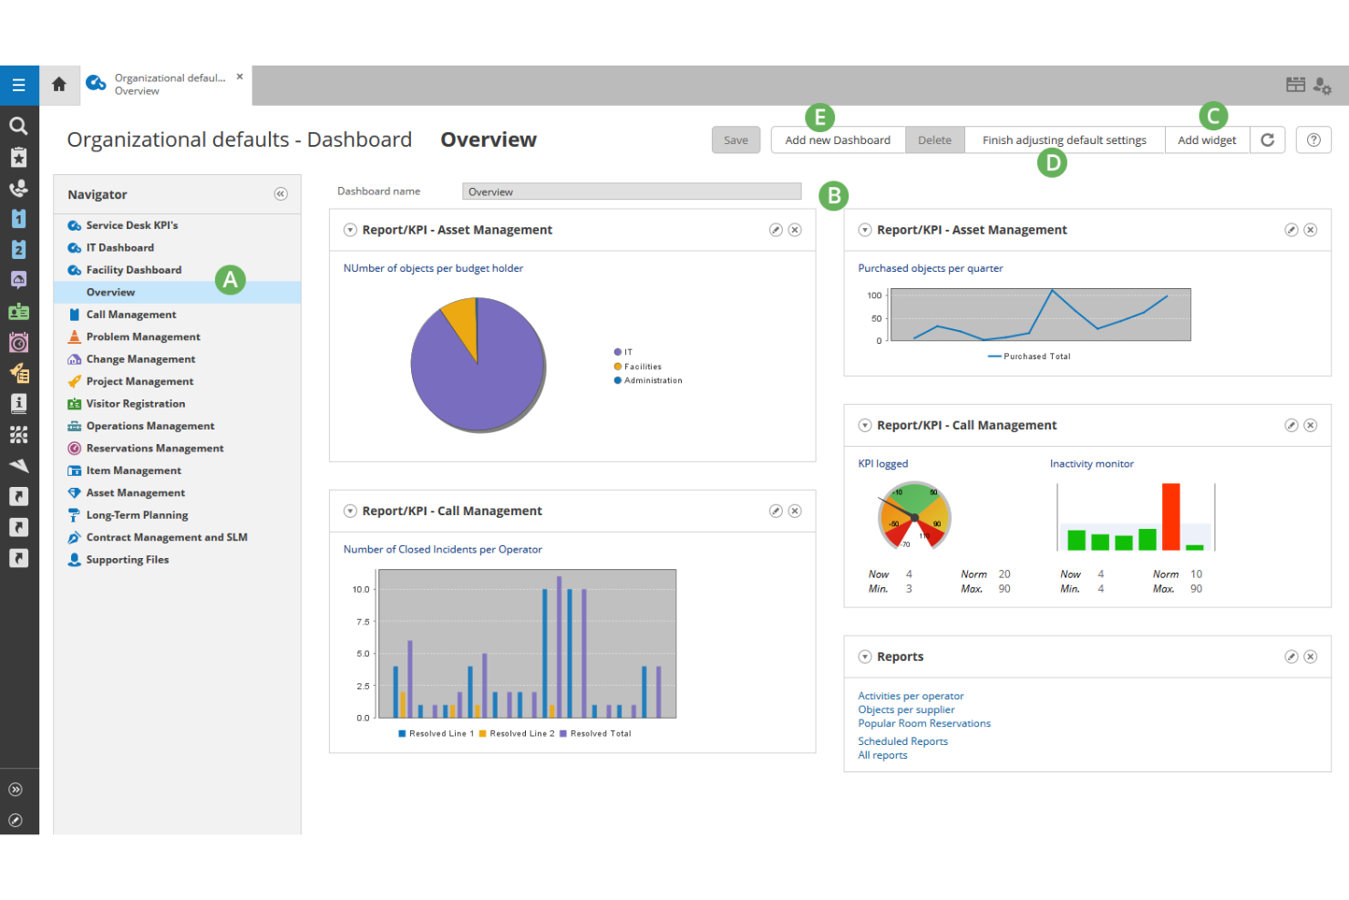Open the help question mark button
1349x900 pixels.
(x=1313, y=140)
